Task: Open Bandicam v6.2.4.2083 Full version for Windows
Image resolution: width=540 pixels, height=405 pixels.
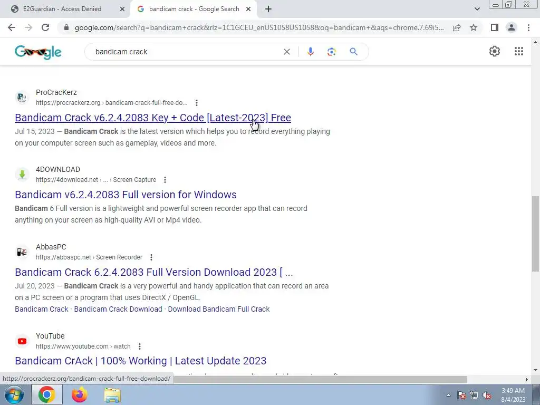Action: (126, 195)
